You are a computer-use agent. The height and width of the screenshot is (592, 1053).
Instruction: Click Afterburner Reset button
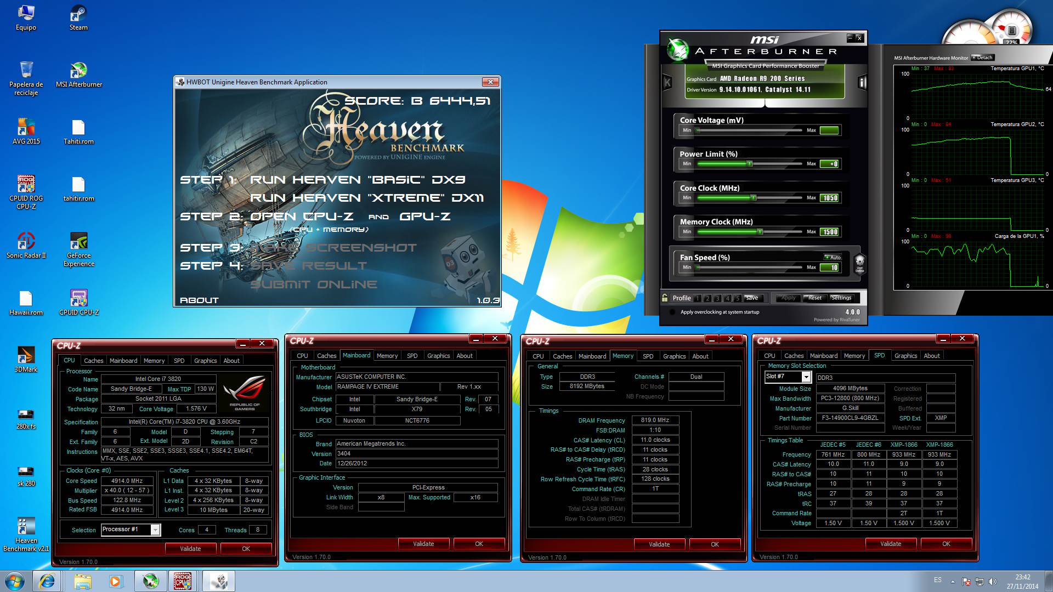point(815,298)
